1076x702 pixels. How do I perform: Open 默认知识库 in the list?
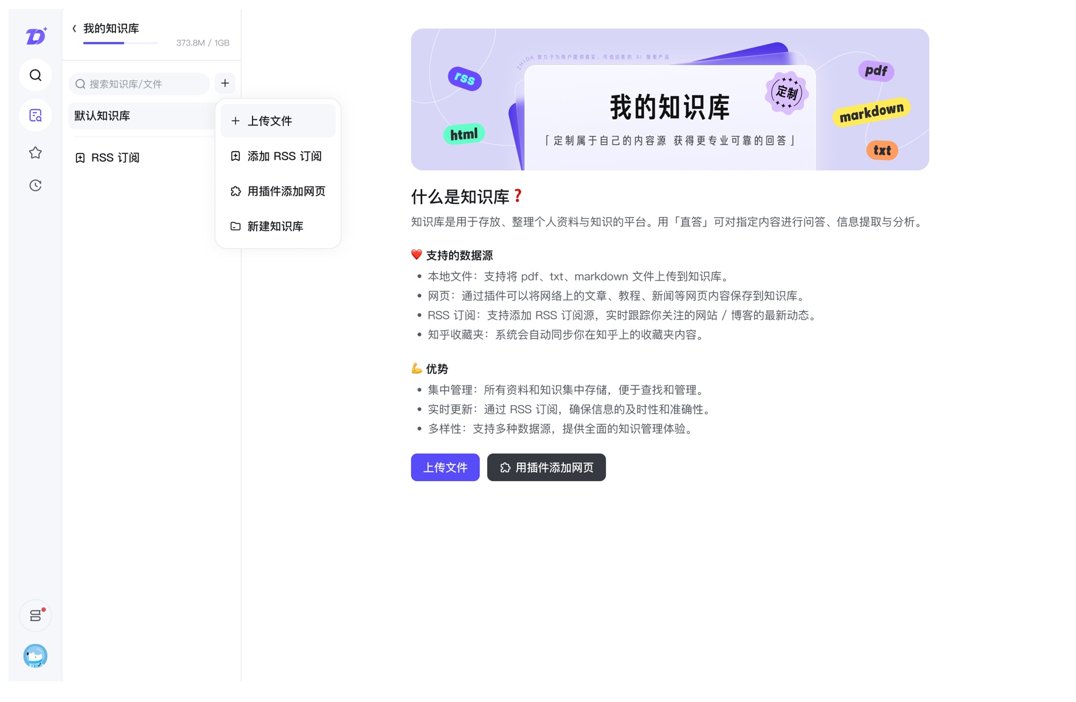point(142,116)
